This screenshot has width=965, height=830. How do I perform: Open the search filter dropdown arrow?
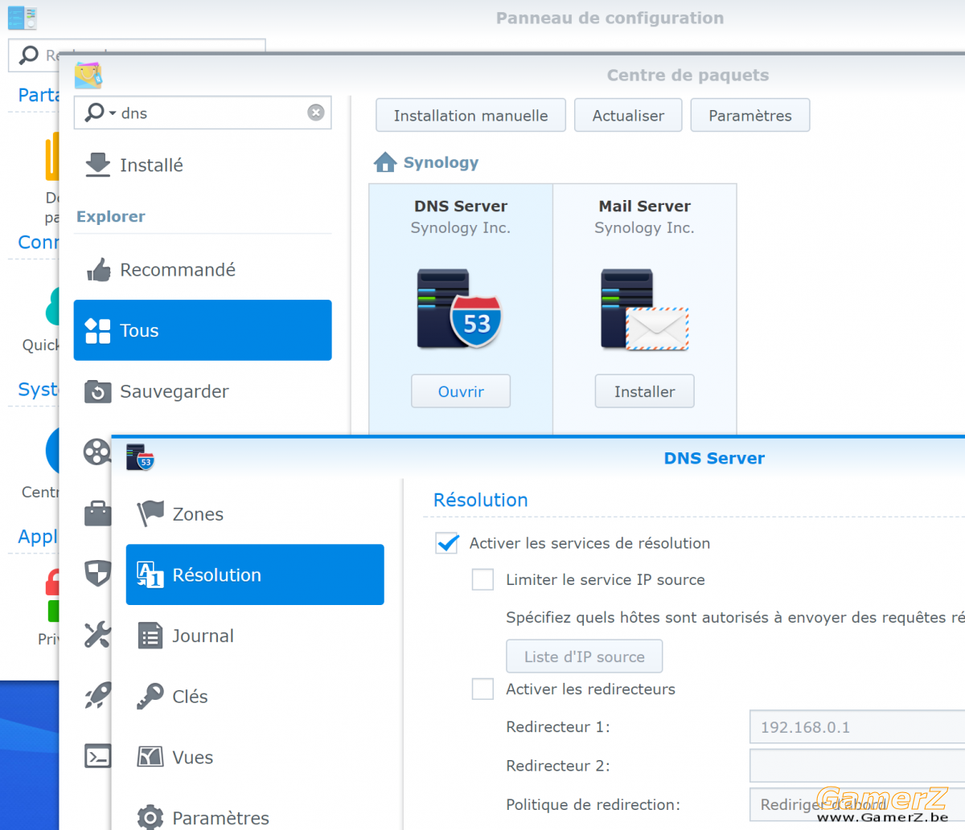(113, 113)
